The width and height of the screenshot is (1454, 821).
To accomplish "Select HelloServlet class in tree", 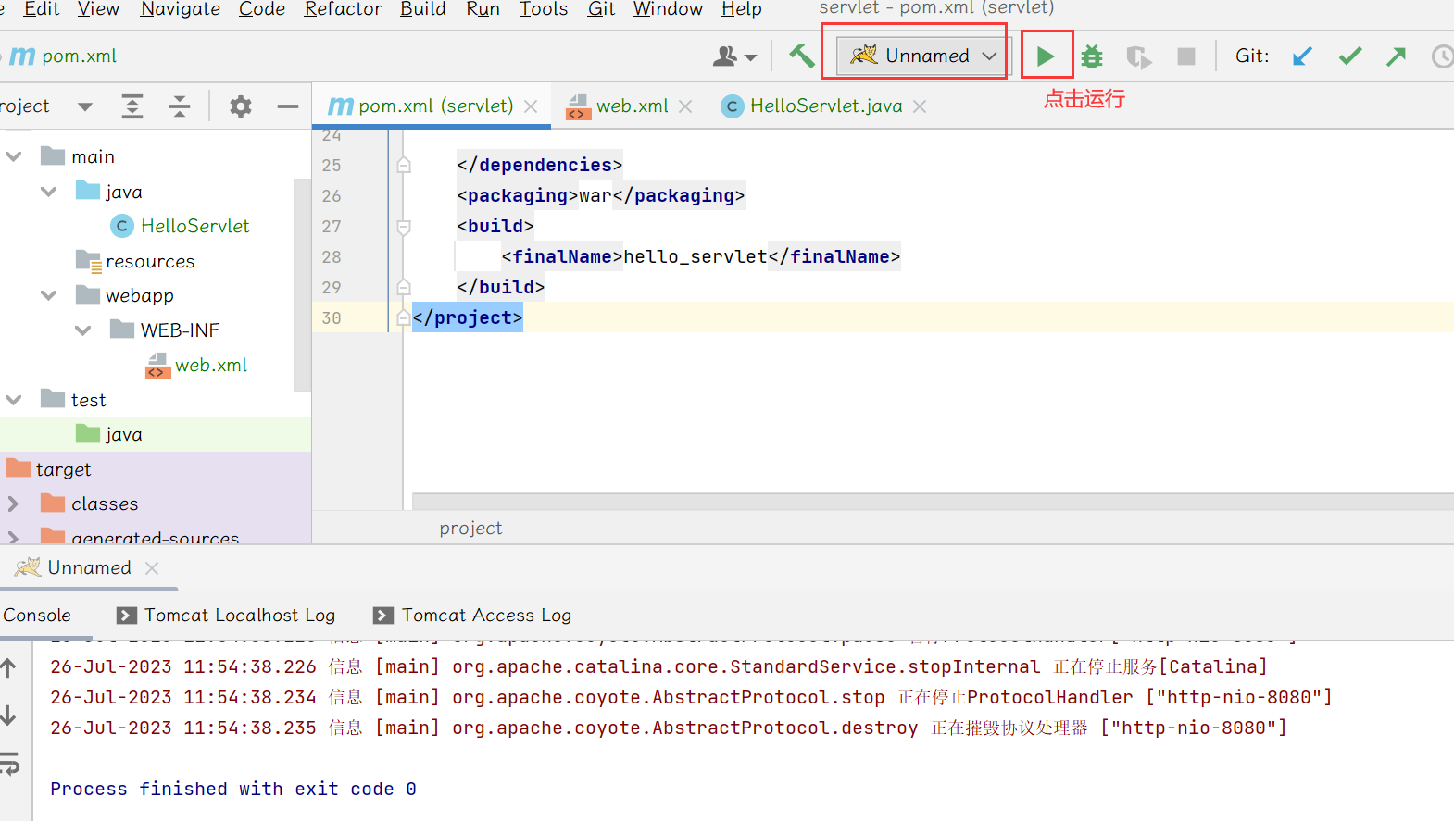I will point(181,226).
